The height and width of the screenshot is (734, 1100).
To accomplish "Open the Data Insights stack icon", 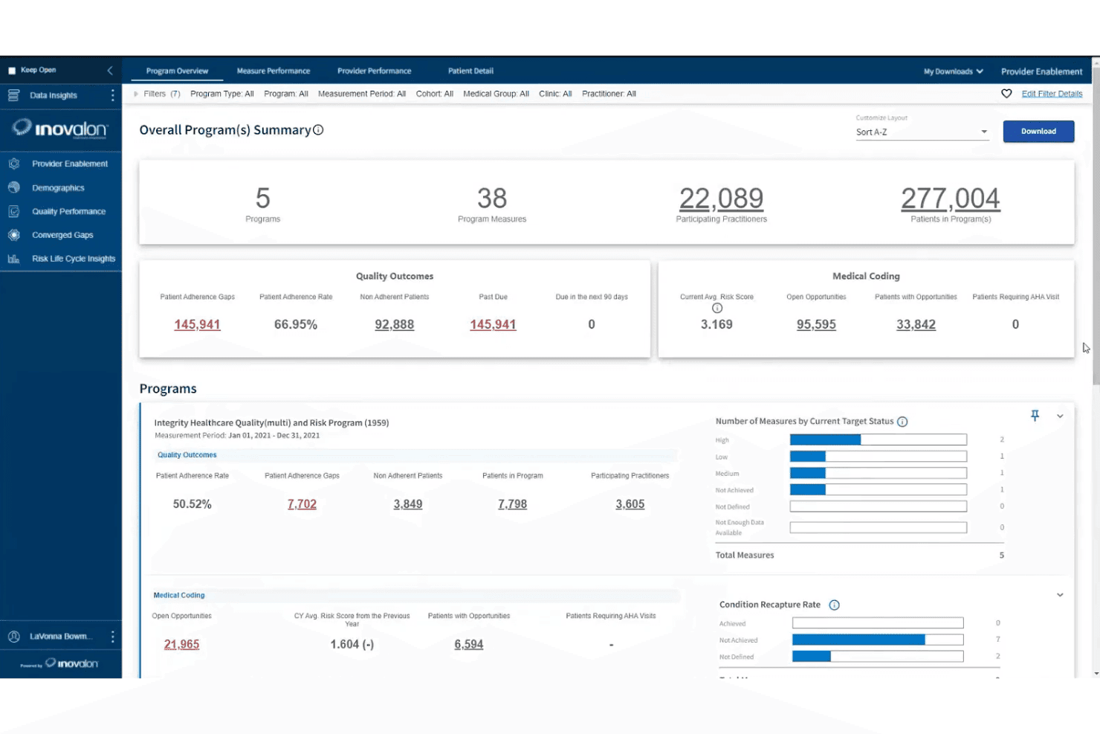I will pos(13,95).
